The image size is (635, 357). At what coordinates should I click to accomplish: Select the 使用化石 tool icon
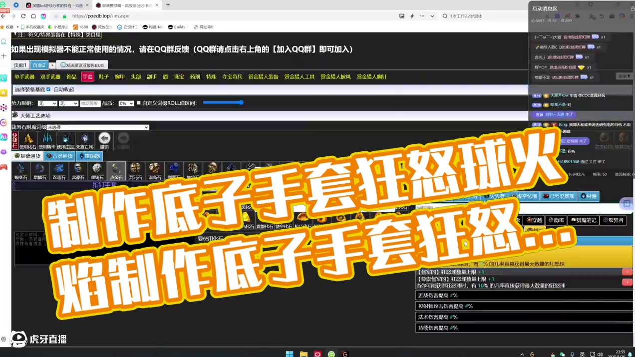(x=27, y=140)
